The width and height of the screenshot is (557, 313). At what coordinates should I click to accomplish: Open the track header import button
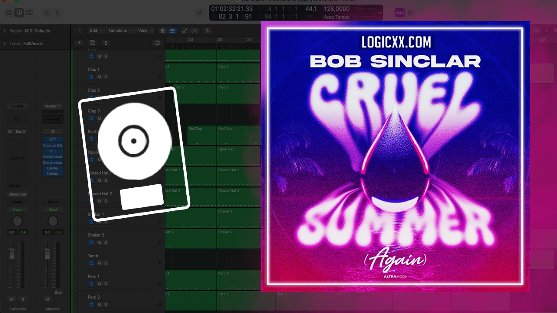pos(157,43)
